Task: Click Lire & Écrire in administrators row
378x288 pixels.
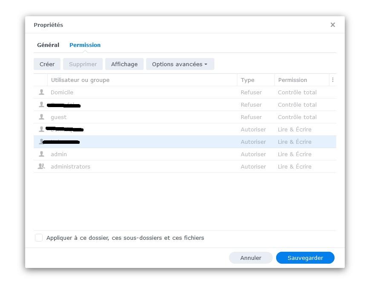Action: (x=294, y=166)
